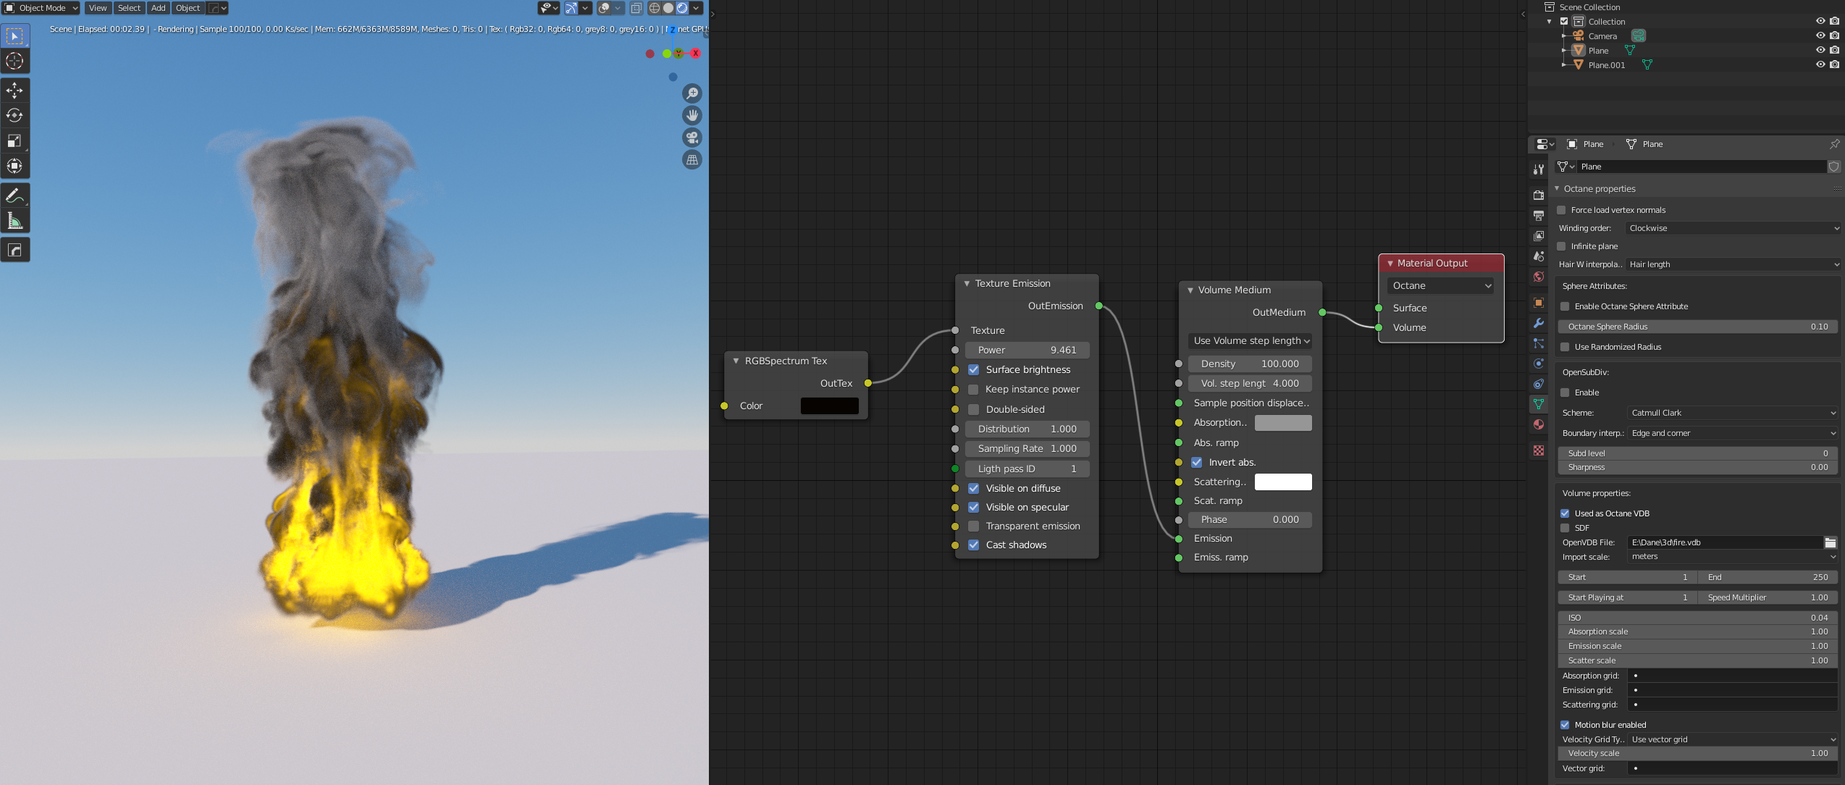Click the camera view icon
This screenshot has width=1845, height=785.
point(692,138)
